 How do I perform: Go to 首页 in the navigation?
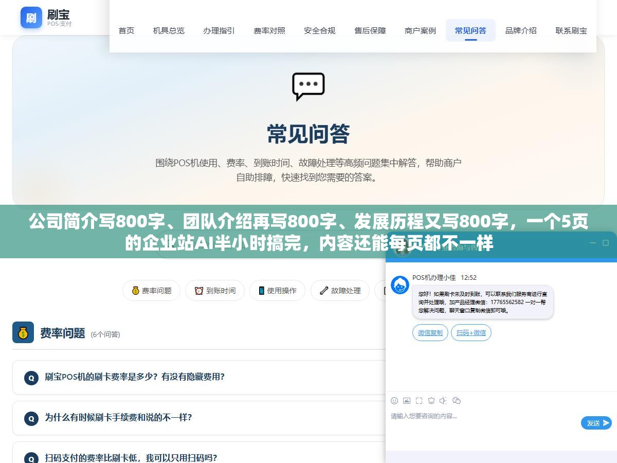click(126, 30)
